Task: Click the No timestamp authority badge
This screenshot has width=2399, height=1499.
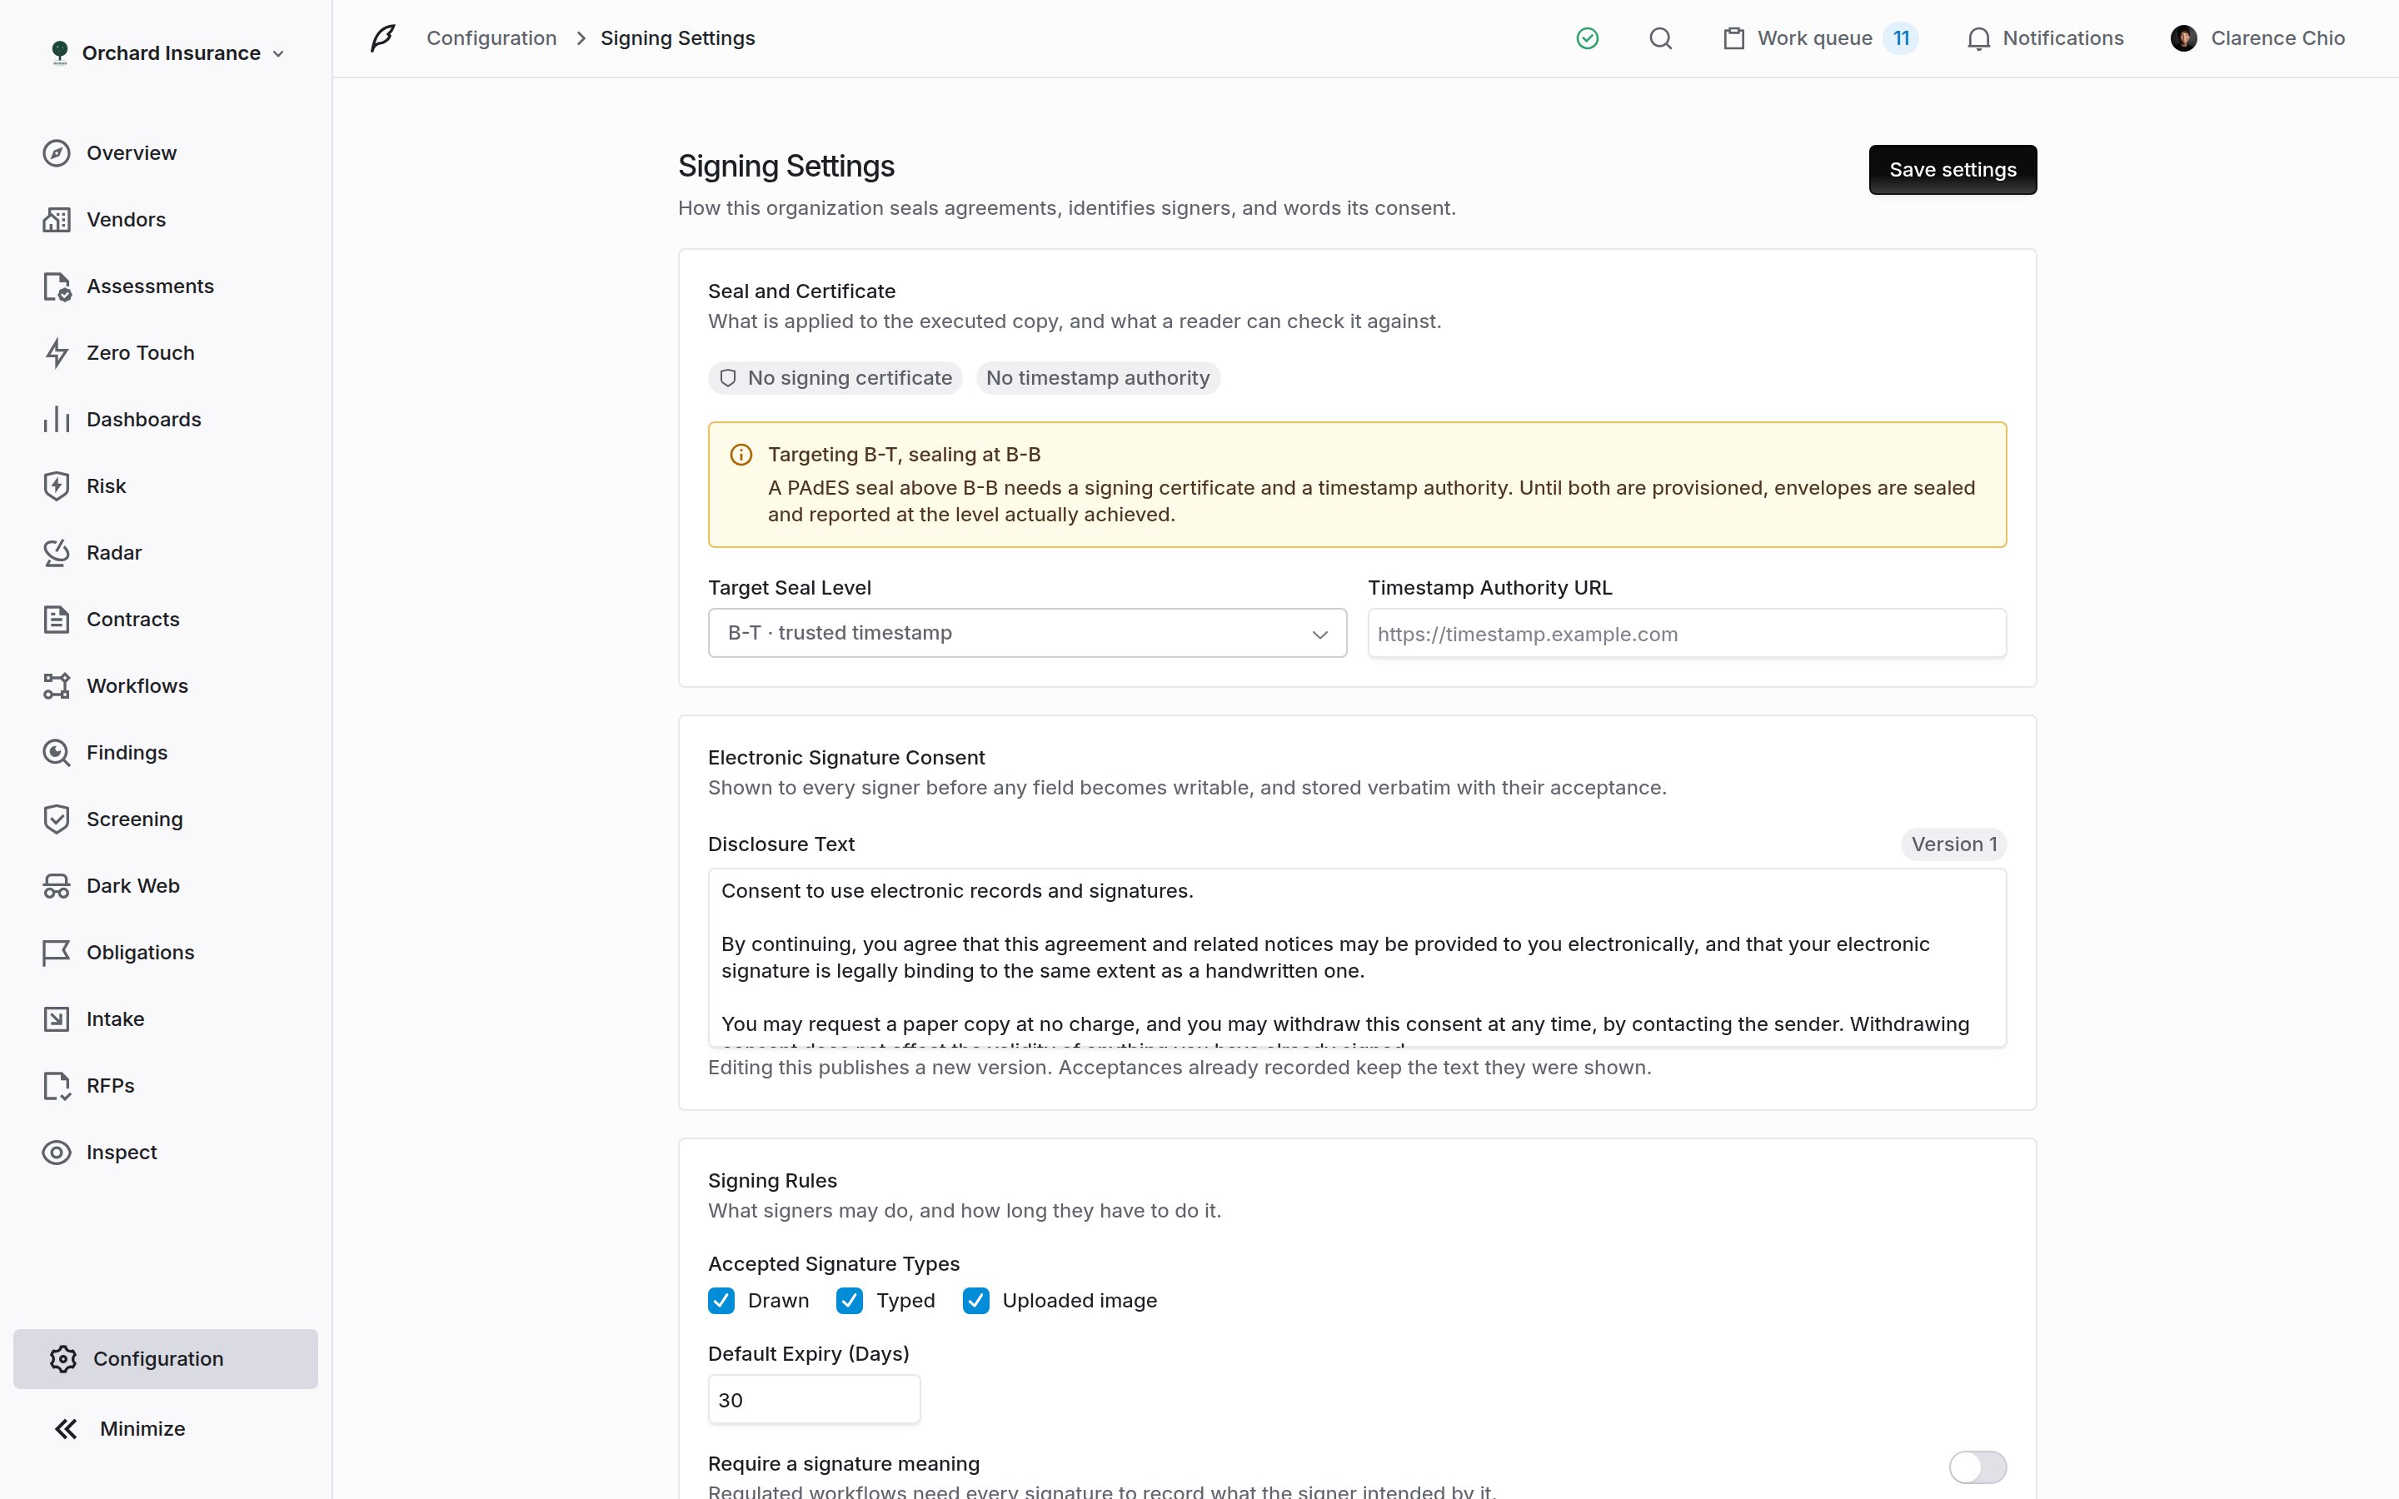Action: click(x=1097, y=378)
